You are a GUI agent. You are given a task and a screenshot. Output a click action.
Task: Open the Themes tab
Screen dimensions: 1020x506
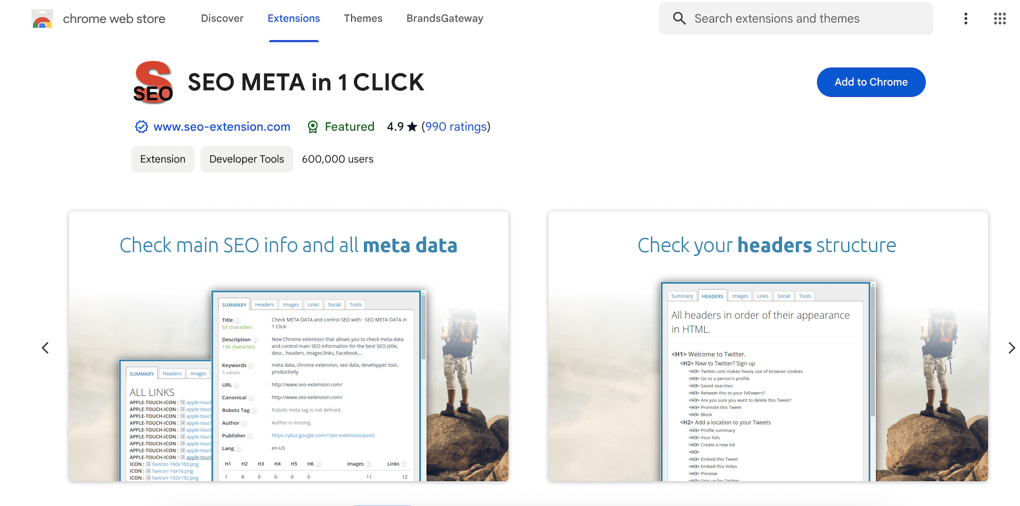point(363,18)
